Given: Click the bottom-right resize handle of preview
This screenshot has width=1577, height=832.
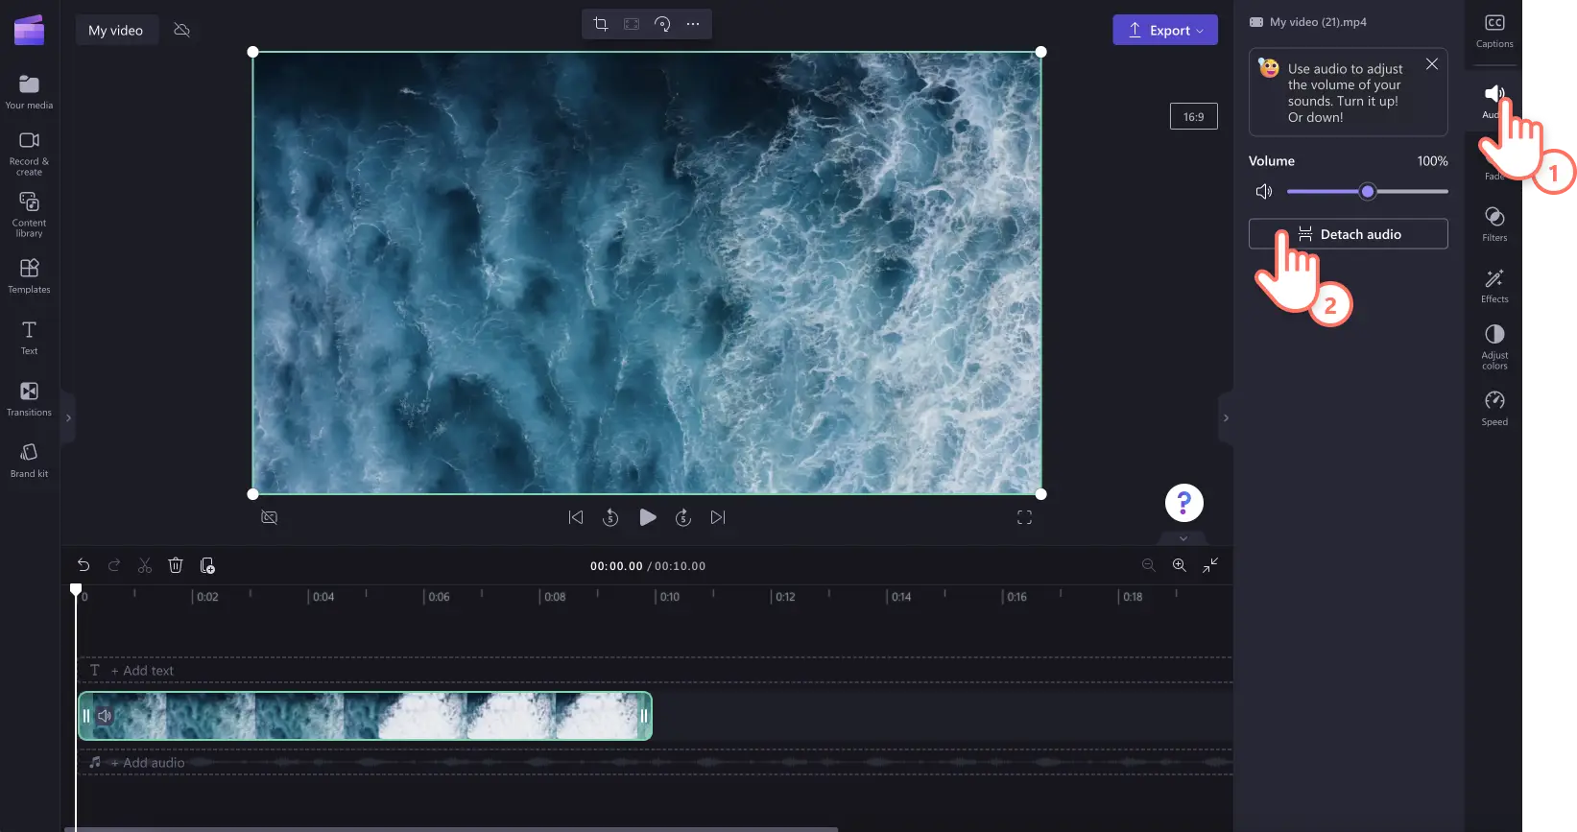Looking at the screenshot, I should (x=1041, y=494).
